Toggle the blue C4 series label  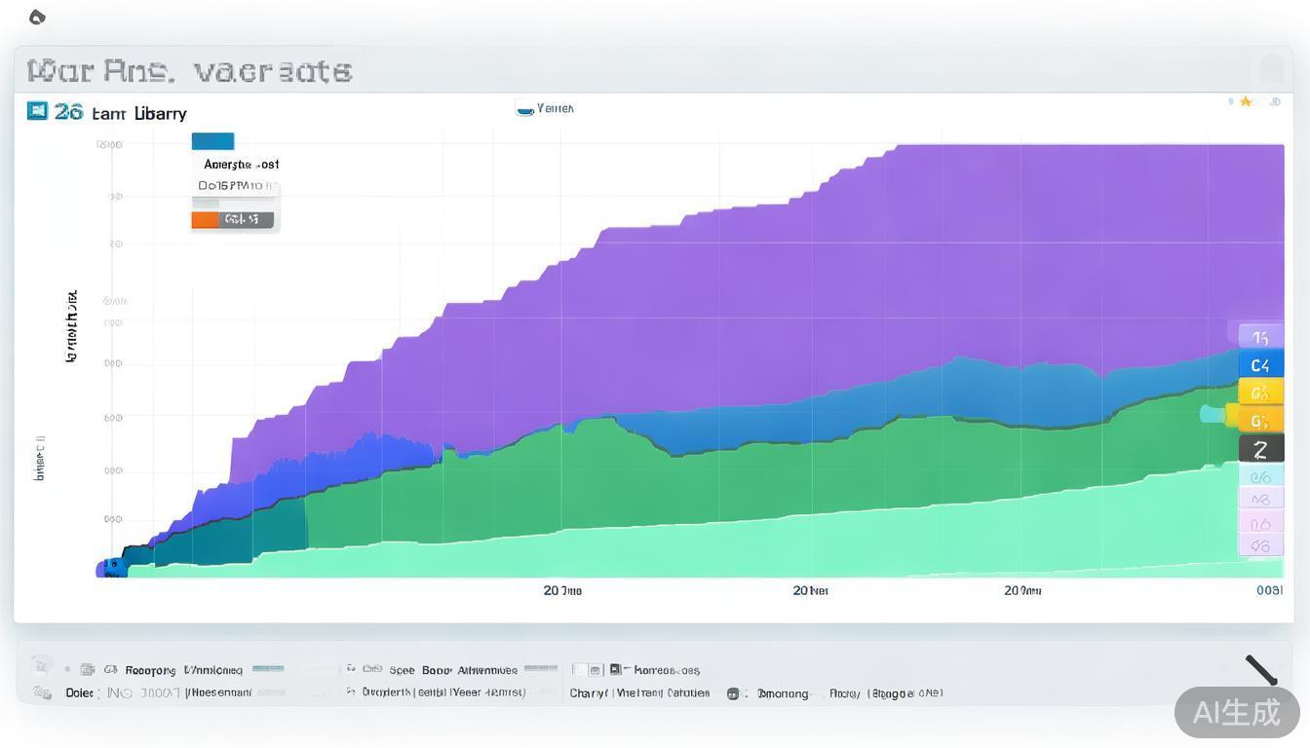pyautogui.click(x=1260, y=365)
